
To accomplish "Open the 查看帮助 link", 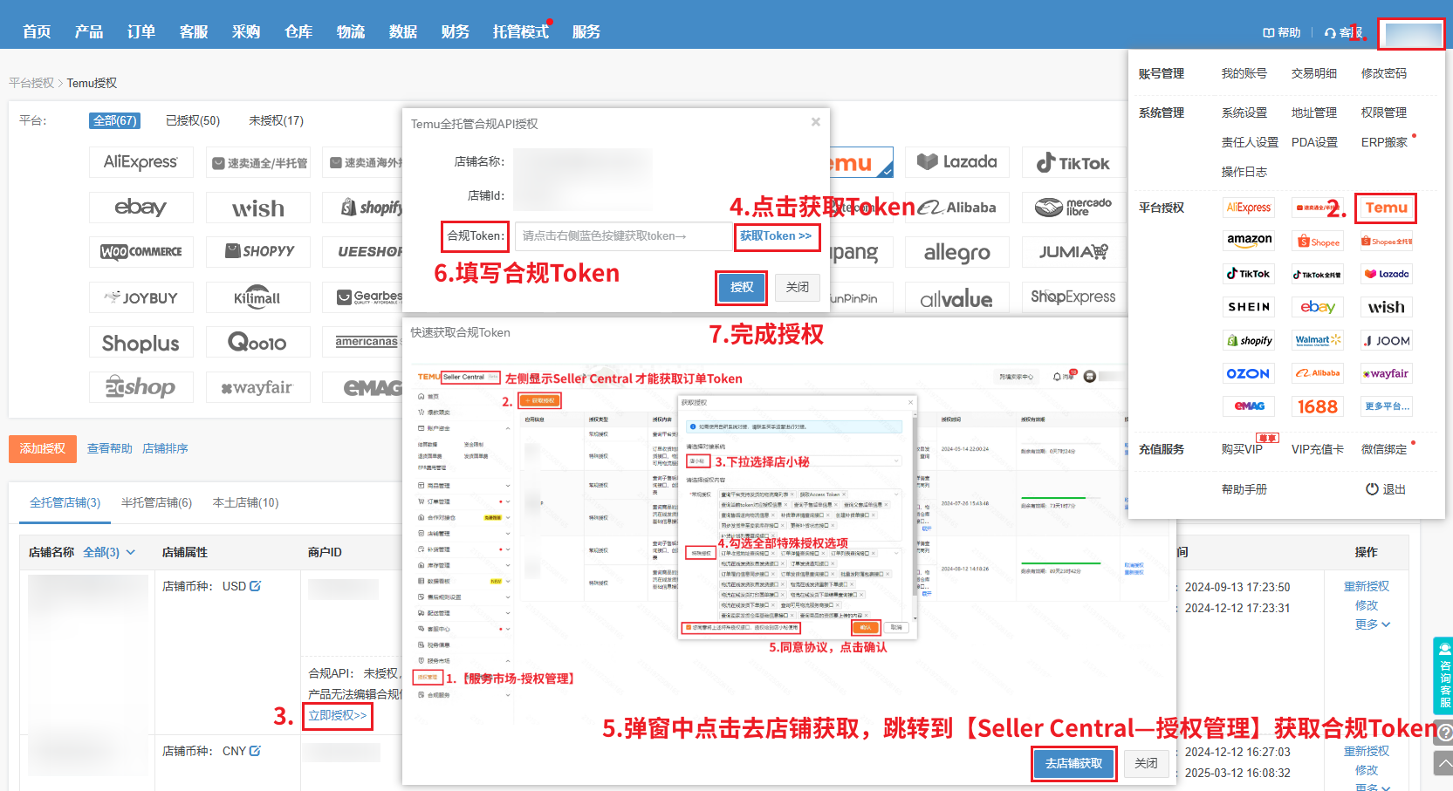I will click(x=110, y=449).
